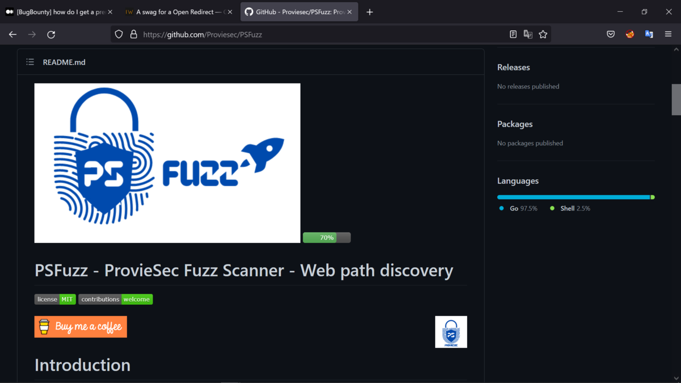Click the Introduction heading
The width and height of the screenshot is (681, 383).
[x=82, y=365]
